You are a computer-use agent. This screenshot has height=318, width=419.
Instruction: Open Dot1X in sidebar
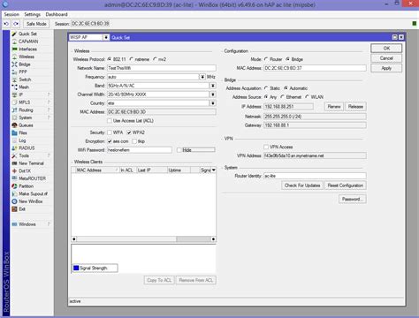point(25,170)
